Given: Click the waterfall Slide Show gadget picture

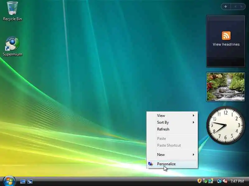Looking at the screenshot, I should pos(225,87).
